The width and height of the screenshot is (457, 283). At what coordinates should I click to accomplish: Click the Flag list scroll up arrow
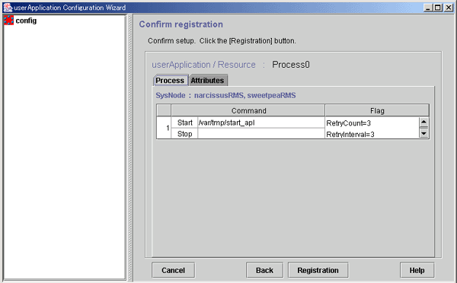(423, 122)
